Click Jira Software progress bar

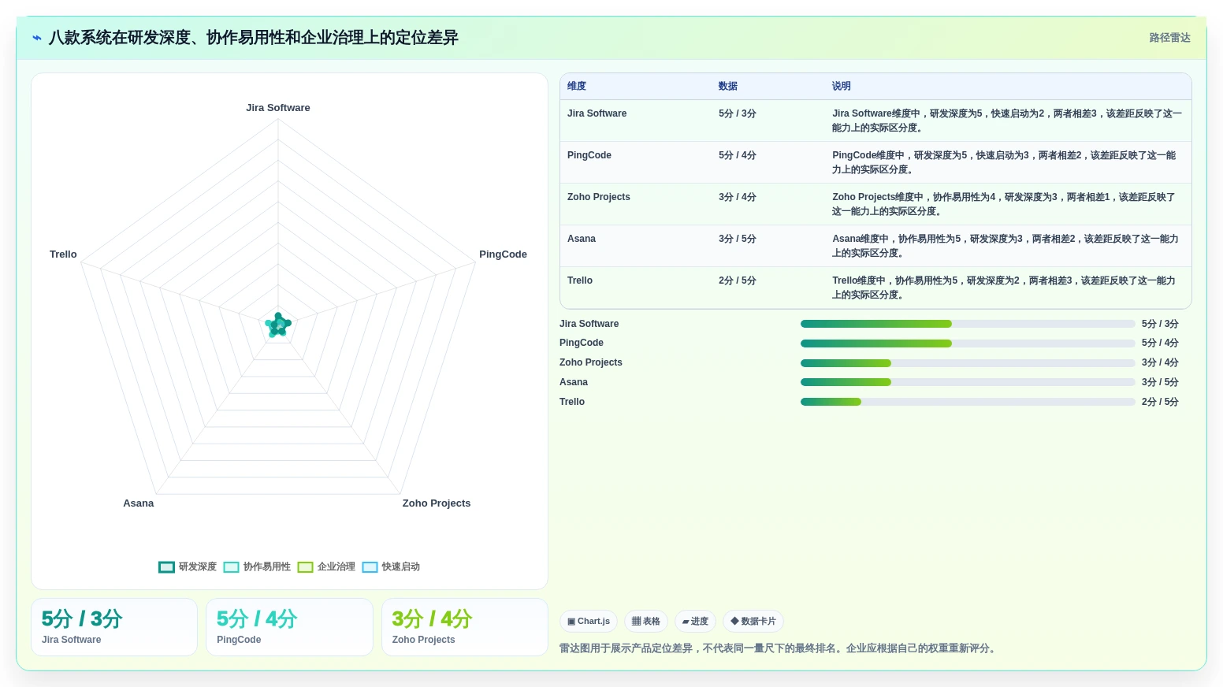(x=968, y=324)
